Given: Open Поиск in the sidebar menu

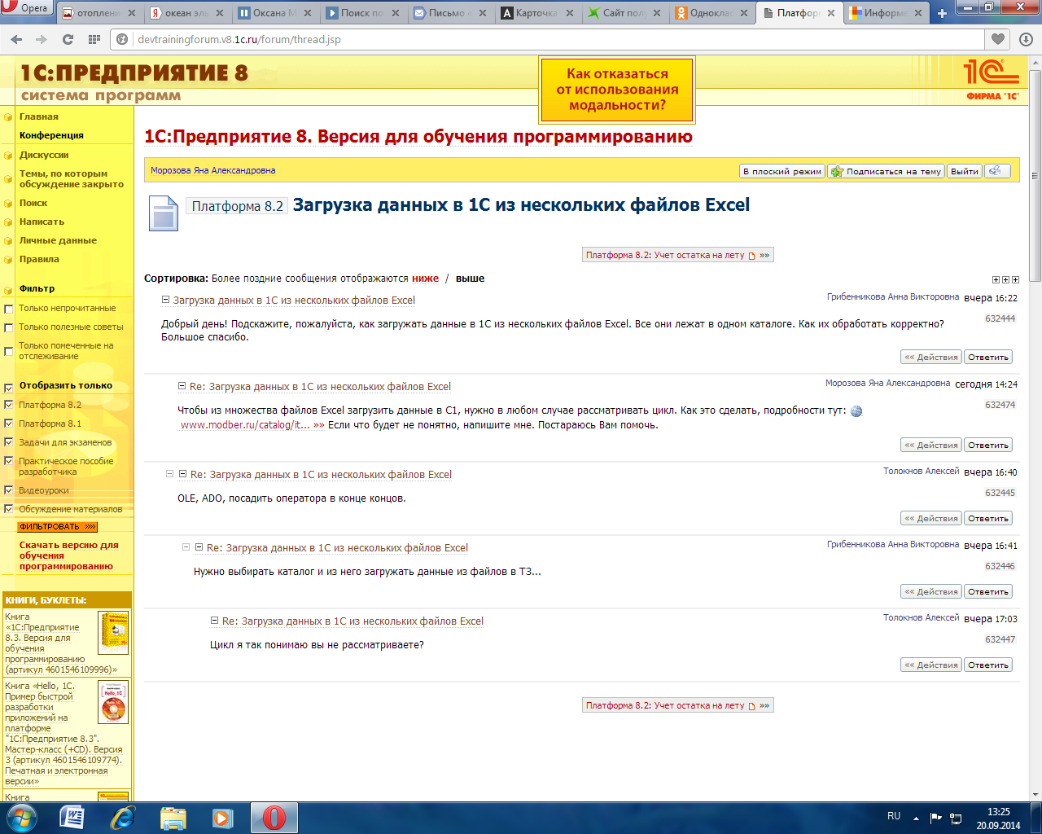Looking at the screenshot, I should 33,203.
